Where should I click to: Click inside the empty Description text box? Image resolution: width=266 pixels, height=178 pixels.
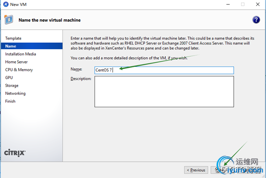pos(164,91)
